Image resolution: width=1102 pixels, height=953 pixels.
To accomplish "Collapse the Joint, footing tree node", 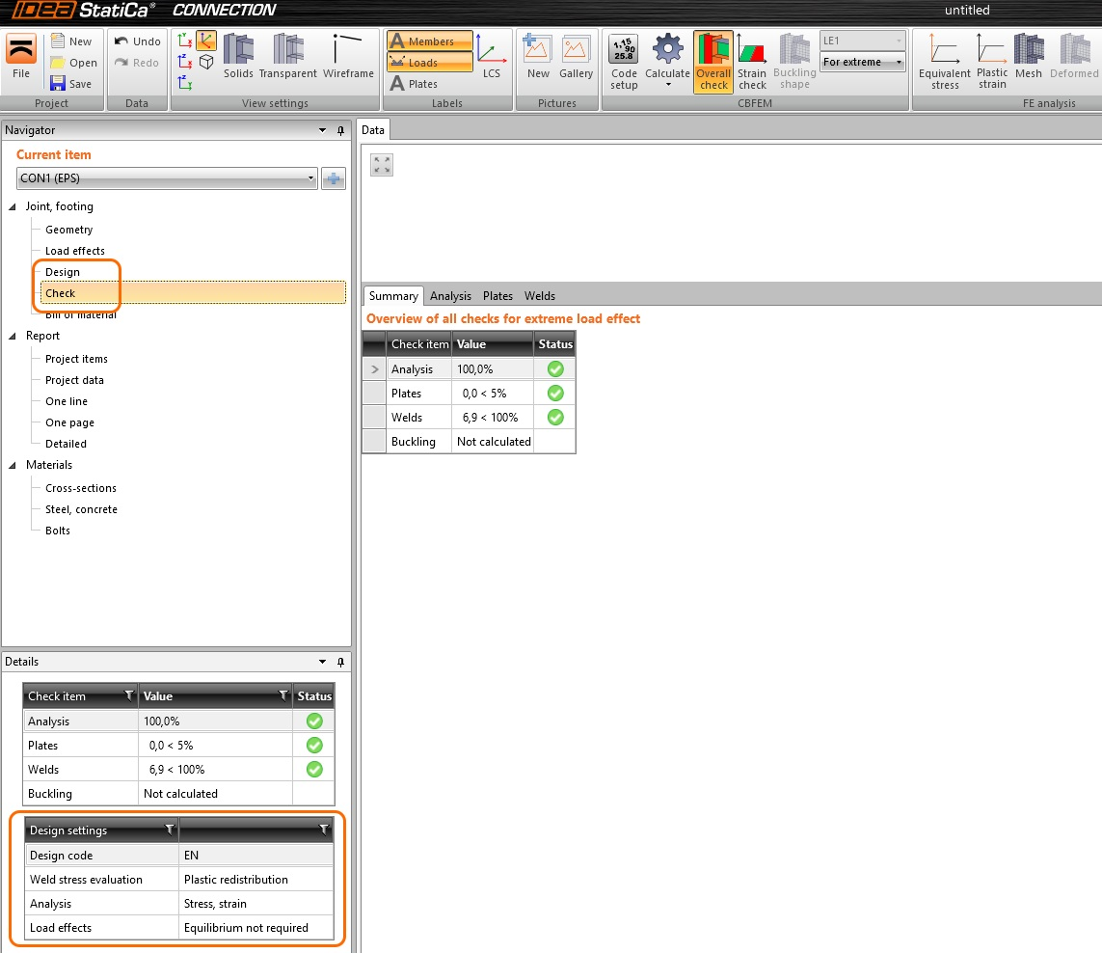I will 13,206.
